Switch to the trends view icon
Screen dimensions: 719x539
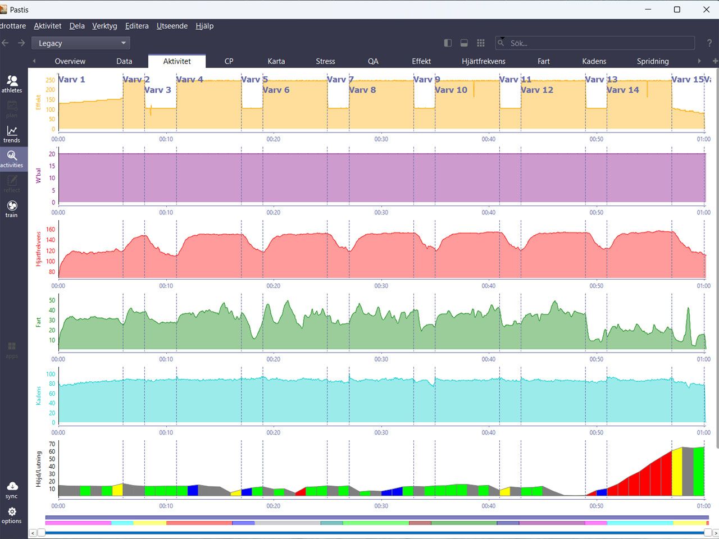click(x=12, y=134)
